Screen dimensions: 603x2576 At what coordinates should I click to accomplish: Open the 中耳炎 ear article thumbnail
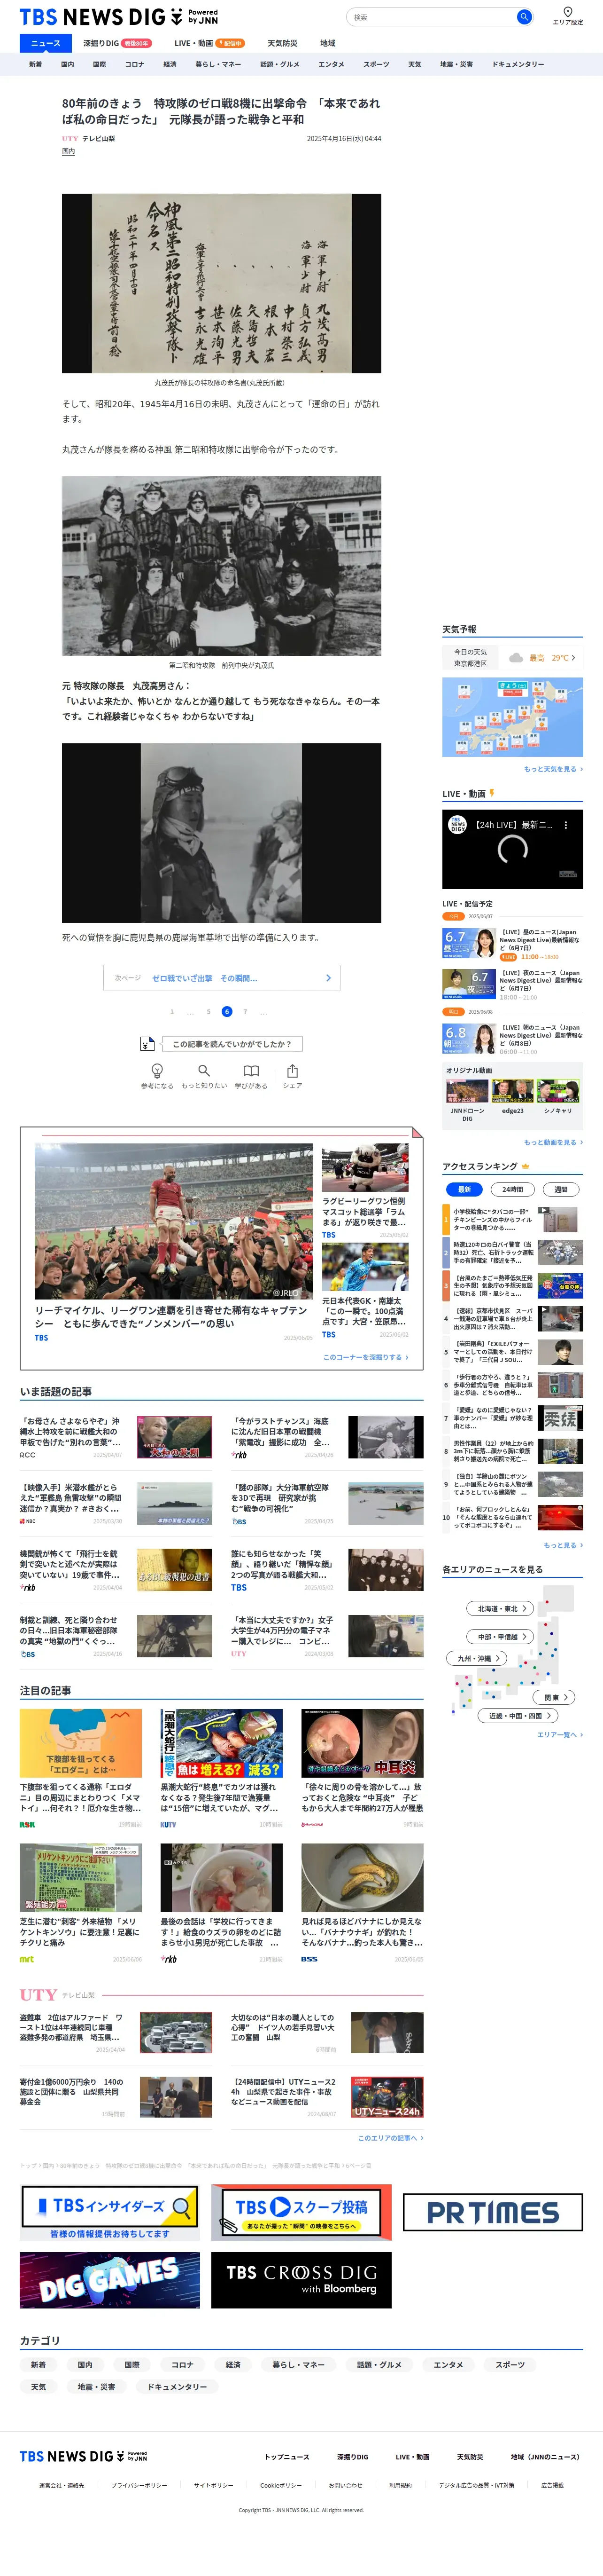[x=363, y=1743]
